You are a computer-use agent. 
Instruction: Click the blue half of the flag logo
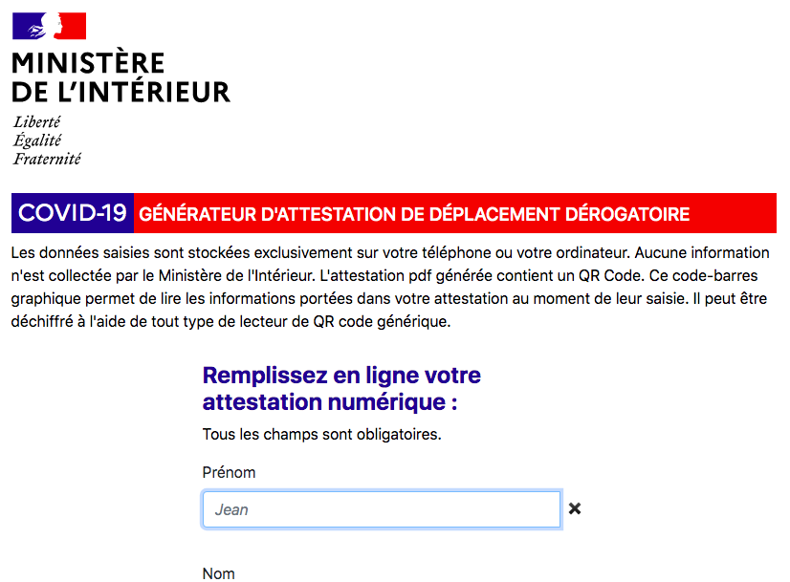point(30,26)
